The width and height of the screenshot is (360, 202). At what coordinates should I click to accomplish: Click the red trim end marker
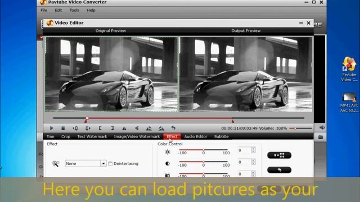click(x=232, y=121)
